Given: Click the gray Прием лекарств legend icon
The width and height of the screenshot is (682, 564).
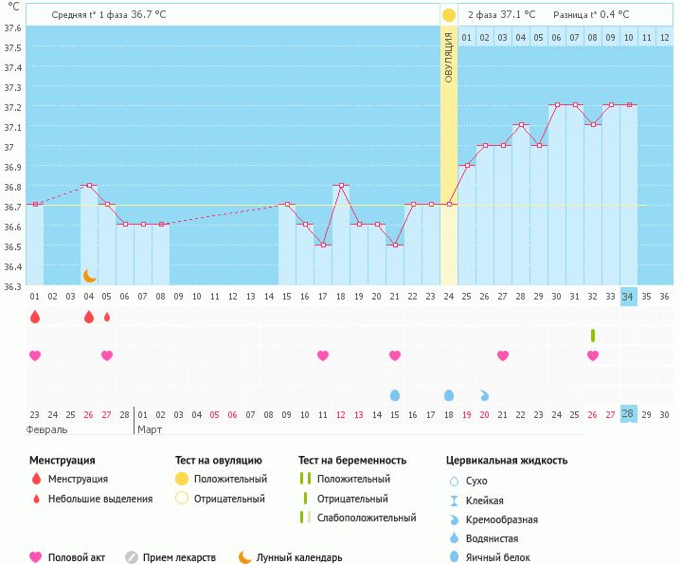Looking at the screenshot, I should coord(132,557).
